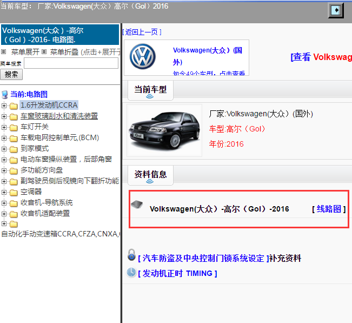Open the 当前车型 tab
This screenshot has height=323, width=352.
pos(150,90)
